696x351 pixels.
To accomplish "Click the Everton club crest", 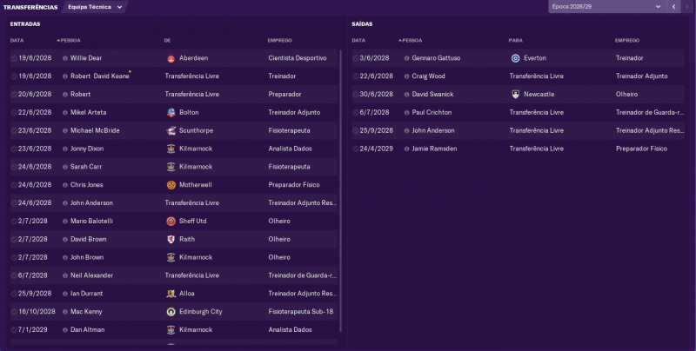I will [x=516, y=58].
